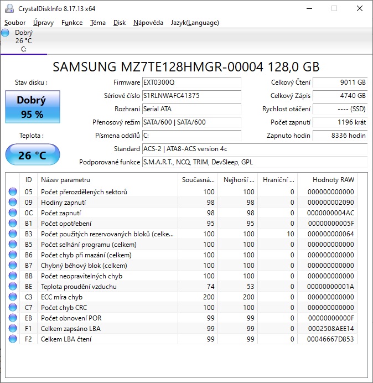Click status orb for attribute EB

[x=13, y=318]
